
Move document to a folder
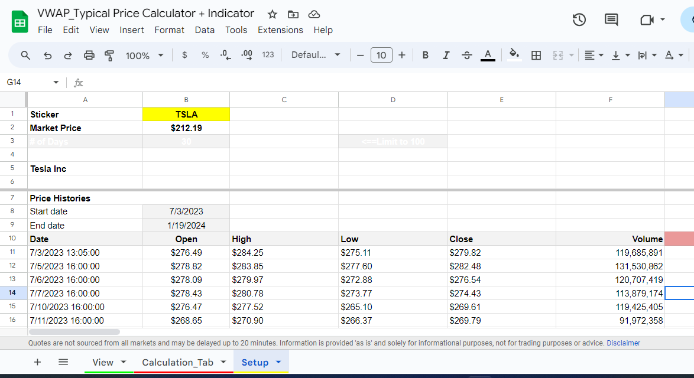[x=293, y=15]
